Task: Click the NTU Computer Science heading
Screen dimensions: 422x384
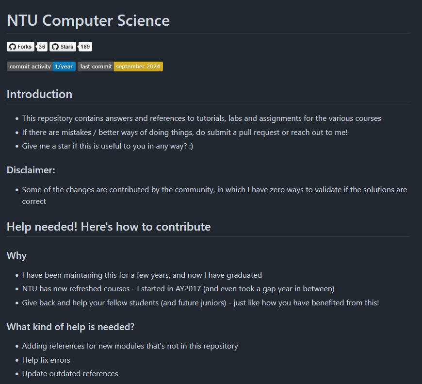Action: click(x=88, y=20)
